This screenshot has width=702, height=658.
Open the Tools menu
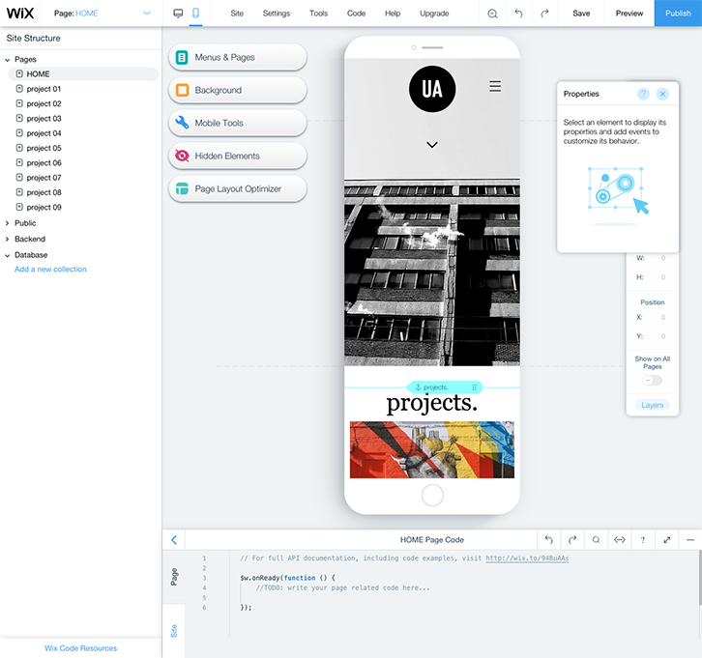pyautogui.click(x=318, y=14)
